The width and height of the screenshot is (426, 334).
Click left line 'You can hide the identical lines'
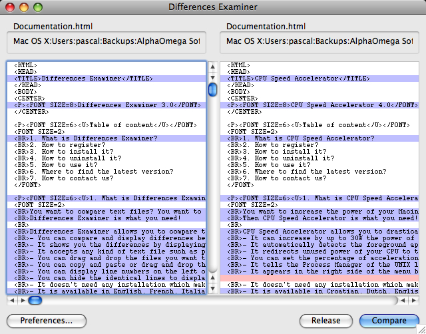coord(106,278)
